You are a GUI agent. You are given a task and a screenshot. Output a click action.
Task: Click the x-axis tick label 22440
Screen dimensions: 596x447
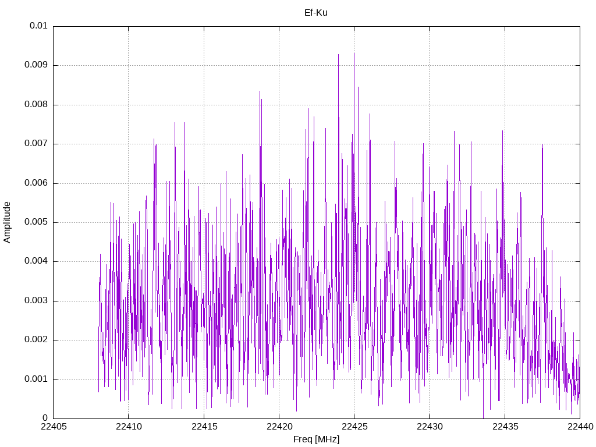[x=580, y=427]
